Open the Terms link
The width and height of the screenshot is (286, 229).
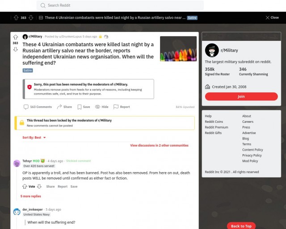[x=247, y=144]
